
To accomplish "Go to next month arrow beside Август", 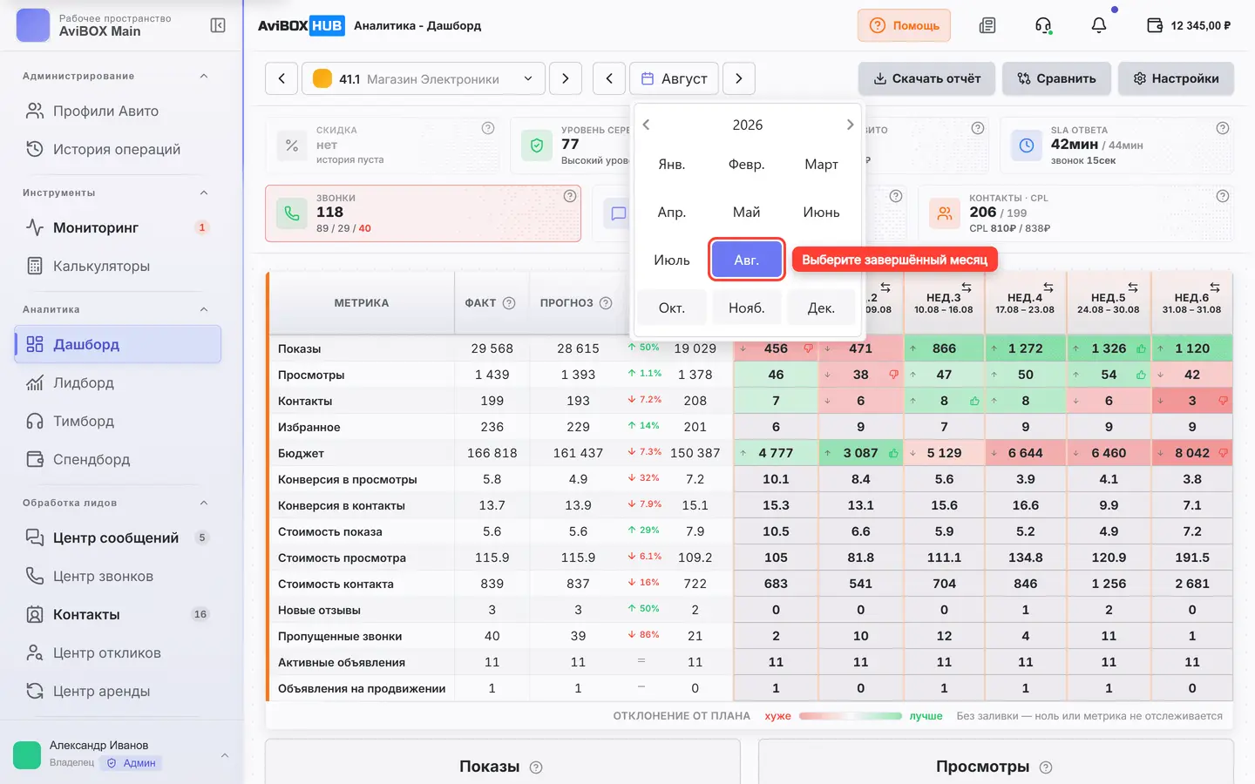I will [x=739, y=78].
